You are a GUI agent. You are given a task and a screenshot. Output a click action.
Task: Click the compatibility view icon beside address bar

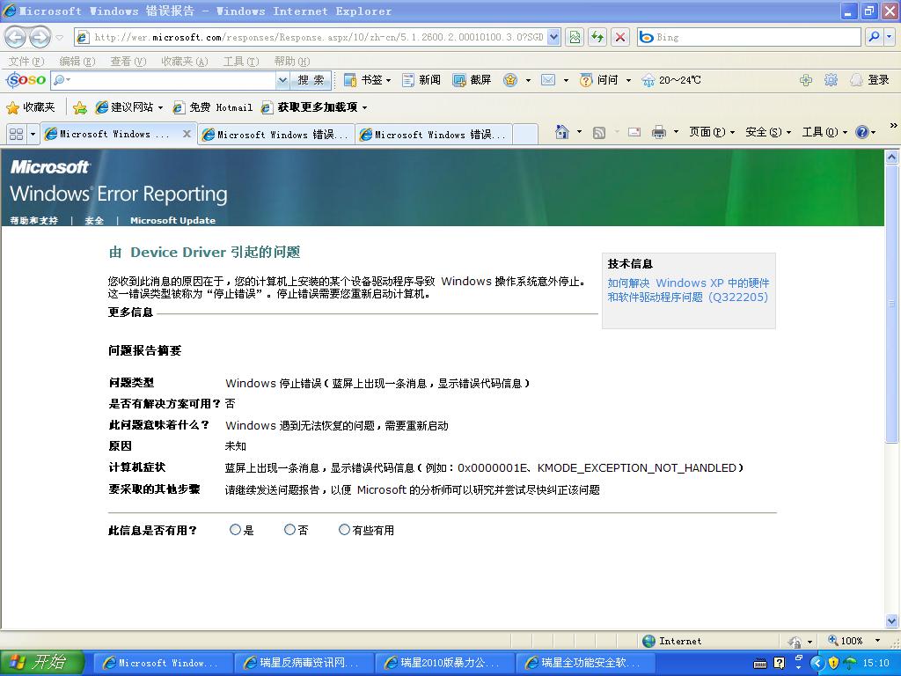point(575,37)
